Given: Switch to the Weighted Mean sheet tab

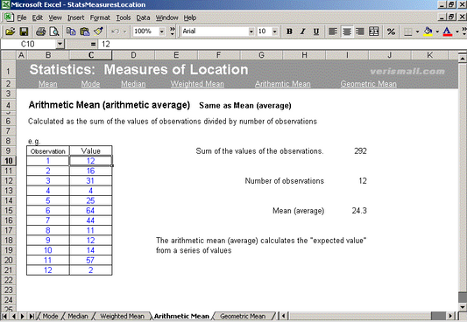Looking at the screenshot, I should click(122, 316).
